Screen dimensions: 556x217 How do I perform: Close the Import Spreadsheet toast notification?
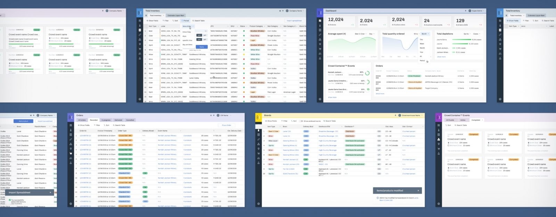[x=50, y=192]
